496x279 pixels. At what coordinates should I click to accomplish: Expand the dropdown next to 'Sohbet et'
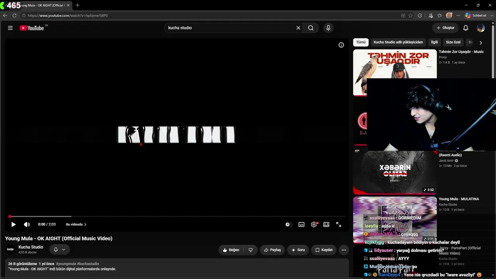tap(491, 15)
